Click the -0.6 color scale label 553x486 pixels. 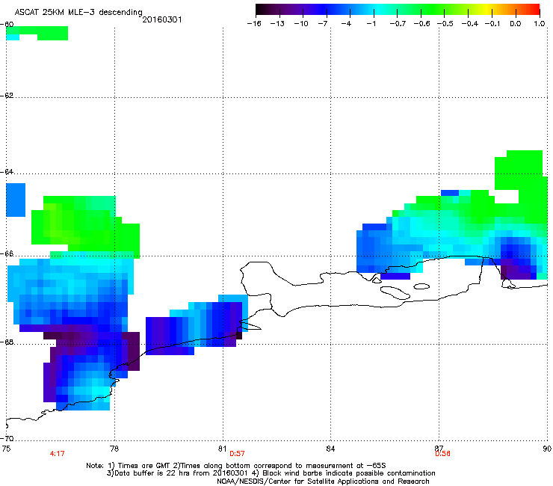[421, 24]
